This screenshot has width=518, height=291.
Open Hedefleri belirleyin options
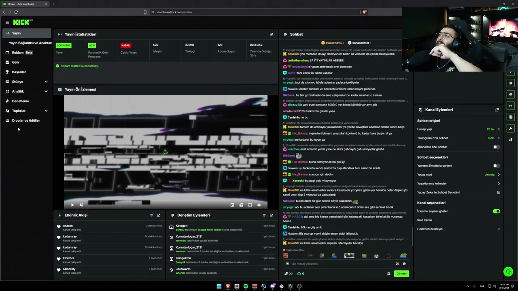[459, 229]
